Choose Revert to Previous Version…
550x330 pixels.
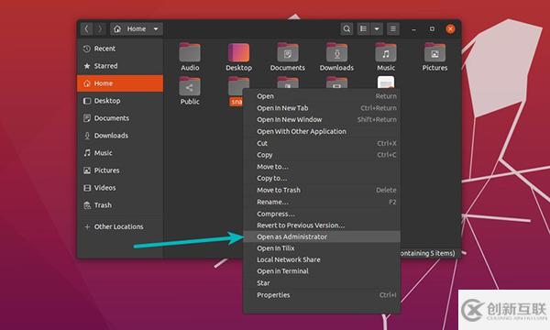point(322,225)
